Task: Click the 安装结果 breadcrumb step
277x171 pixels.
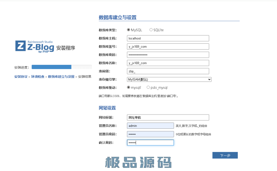Action: (x=84, y=76)
